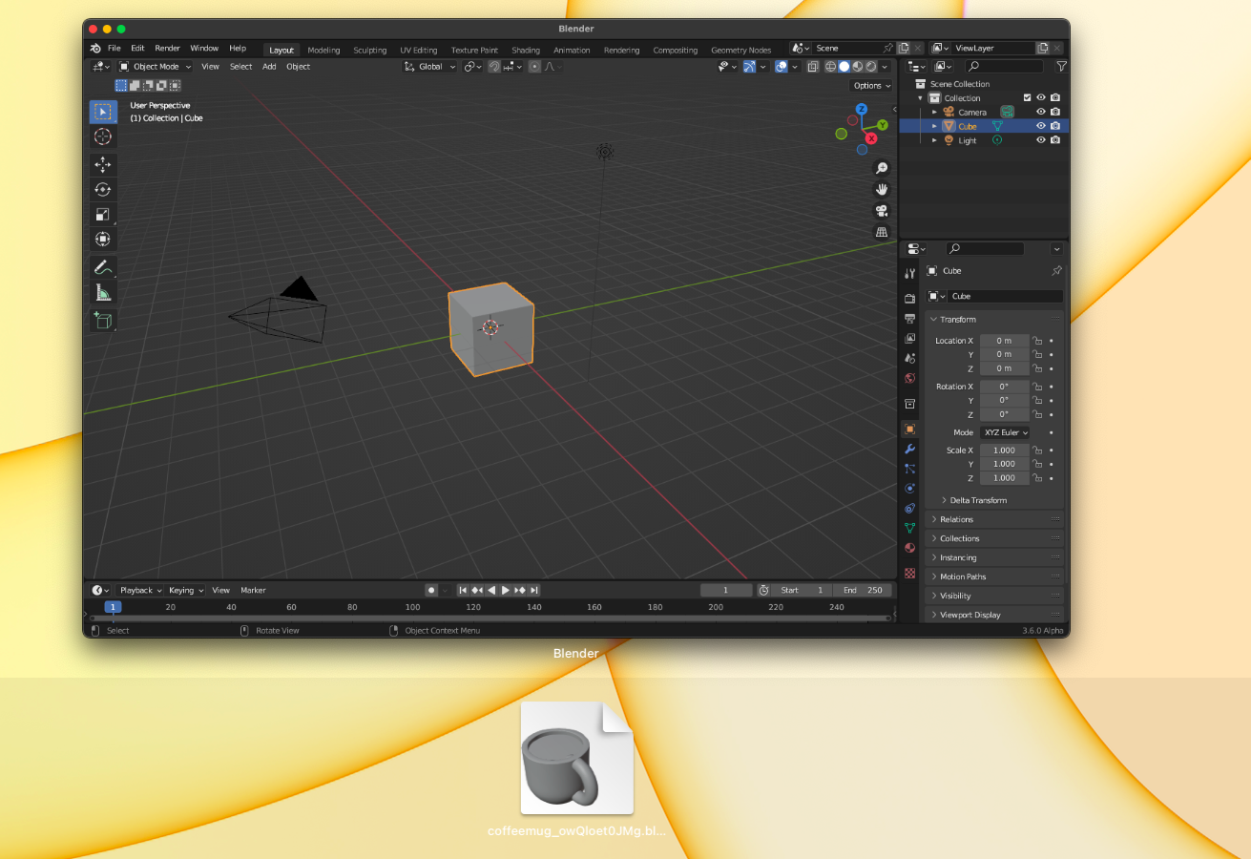Image resolution: width=1251 pixels, height=859 pixels.
Task: Select the Cursor tool in the toolbar
Action: tap(103, 136)
